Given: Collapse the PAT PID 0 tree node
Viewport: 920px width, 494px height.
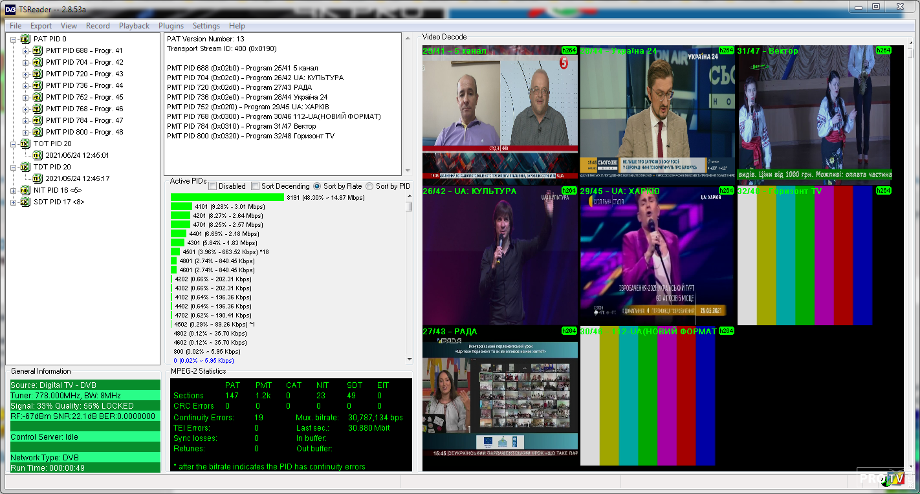Looking at the screenshot, I should pyautogui.click(x=14, y=39).
